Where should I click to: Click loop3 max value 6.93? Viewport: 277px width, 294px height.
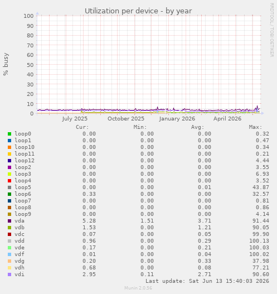point(263,174)
